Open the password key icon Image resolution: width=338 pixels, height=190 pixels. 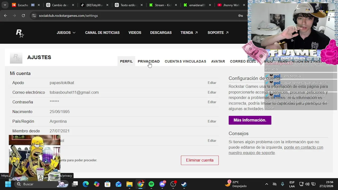pos(241,16)
